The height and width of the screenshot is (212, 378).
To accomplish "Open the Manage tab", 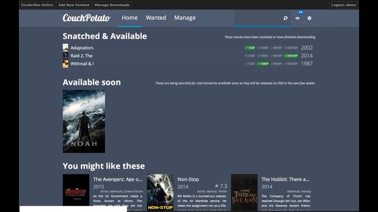I will (185, 18).
